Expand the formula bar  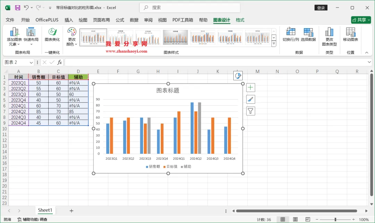point(369,62)
